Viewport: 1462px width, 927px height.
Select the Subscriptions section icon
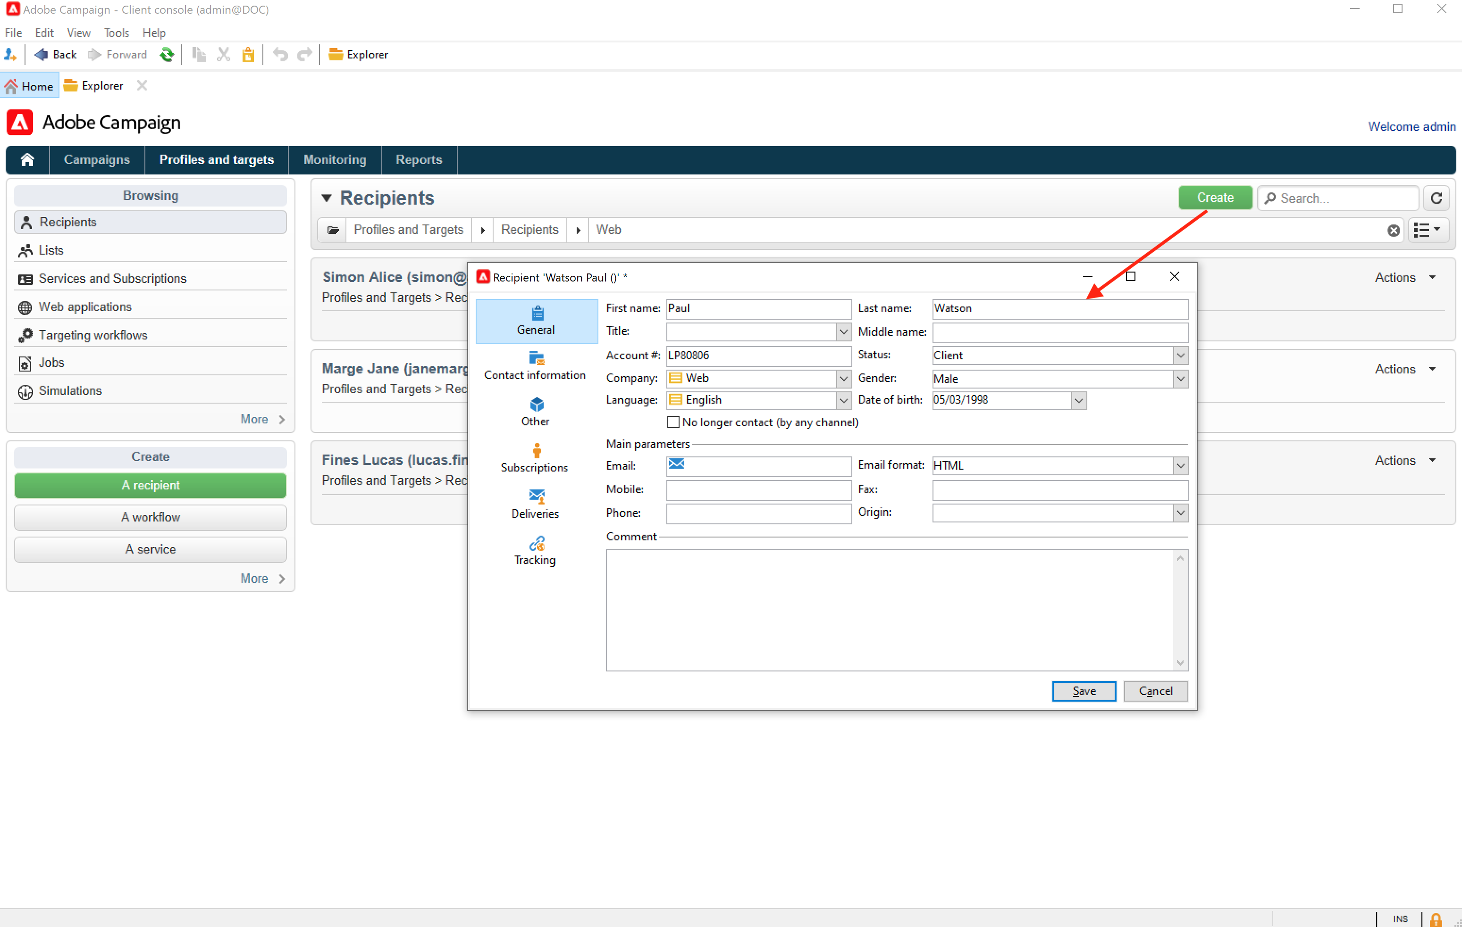536,451
